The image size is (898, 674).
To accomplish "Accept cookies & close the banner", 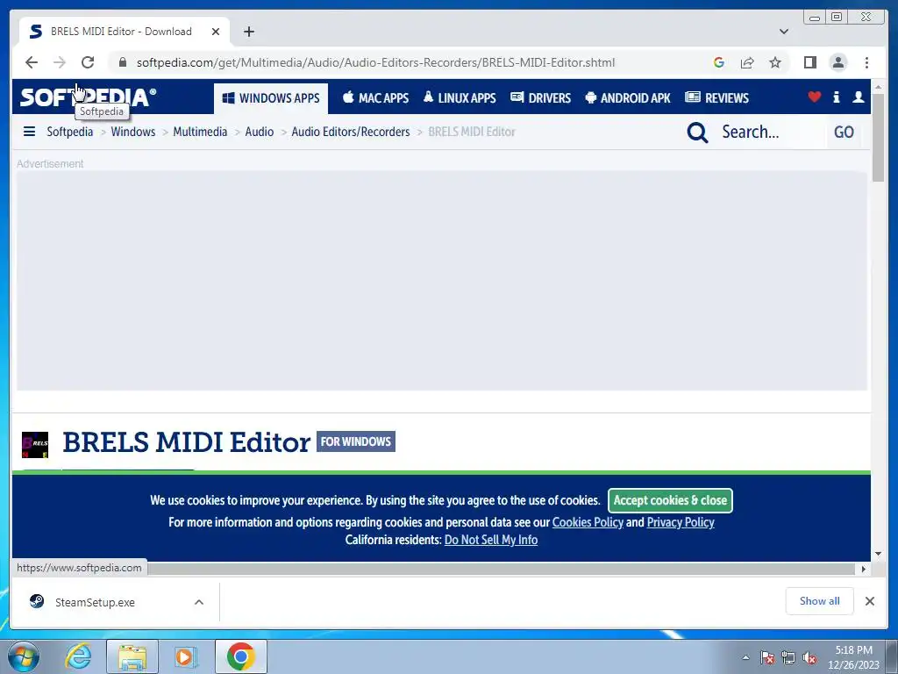I will pyautogui.click(x=670, y=500).
